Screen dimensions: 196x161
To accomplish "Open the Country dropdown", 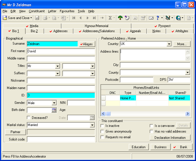I will point(169,44).
